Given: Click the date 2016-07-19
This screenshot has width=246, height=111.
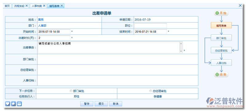Looking at the screenshot, I should coord(142,20).
